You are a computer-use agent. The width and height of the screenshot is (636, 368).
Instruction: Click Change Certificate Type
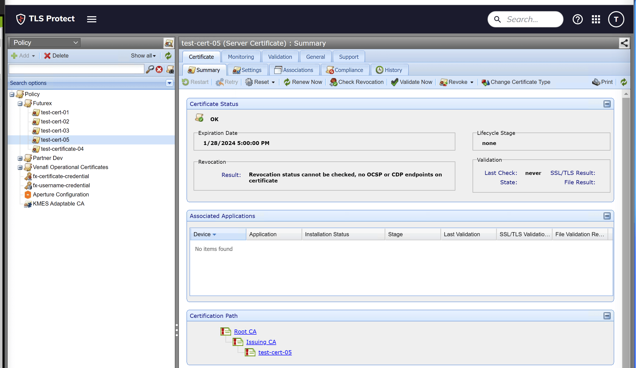click(516, 82)
